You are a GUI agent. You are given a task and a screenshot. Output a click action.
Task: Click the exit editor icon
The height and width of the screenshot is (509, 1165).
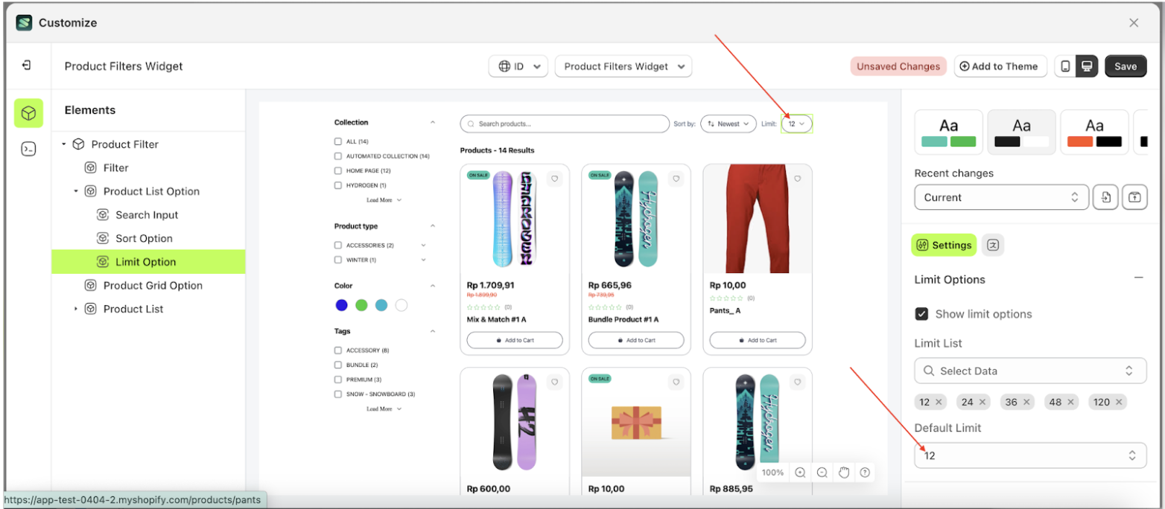click(27, 65)
